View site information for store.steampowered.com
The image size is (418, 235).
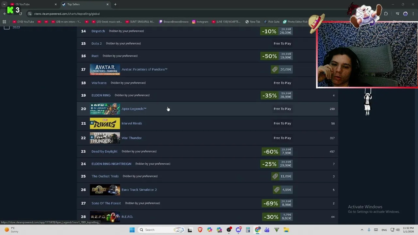click(x=30, y=14)
